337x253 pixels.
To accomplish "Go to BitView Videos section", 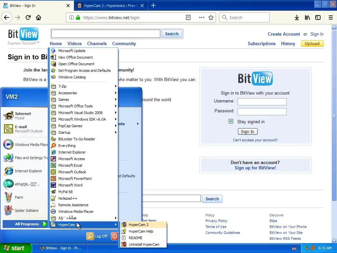I will 75,43.
